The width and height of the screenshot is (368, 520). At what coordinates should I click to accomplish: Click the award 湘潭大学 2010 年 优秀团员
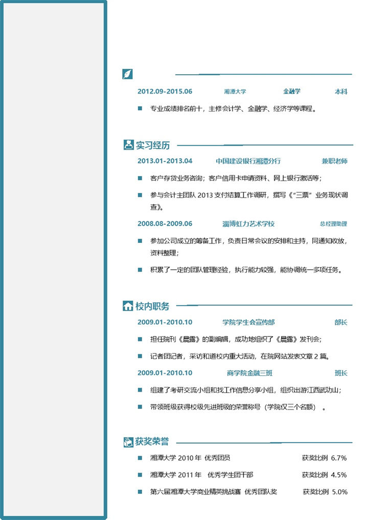pyautogui.click(x=190, y=458)
